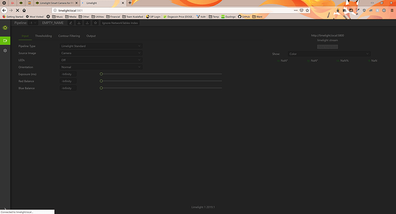Open the browser downloads icon
This screenshot has height=214, width=396.
click(x=337, y=10)
